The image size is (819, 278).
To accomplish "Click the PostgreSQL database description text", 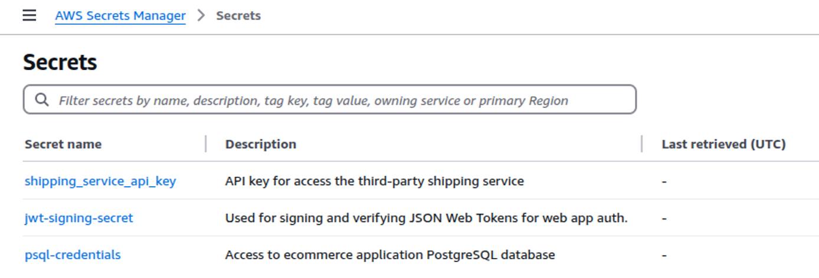I will pyautogui.click(x=389, y=255).
